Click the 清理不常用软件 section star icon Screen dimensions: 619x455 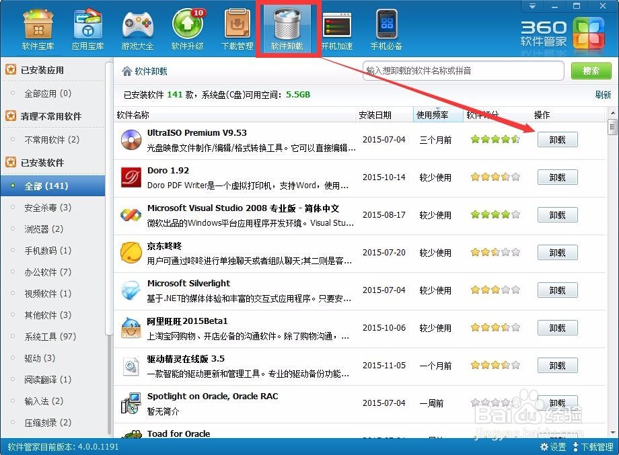click(11, 116)
